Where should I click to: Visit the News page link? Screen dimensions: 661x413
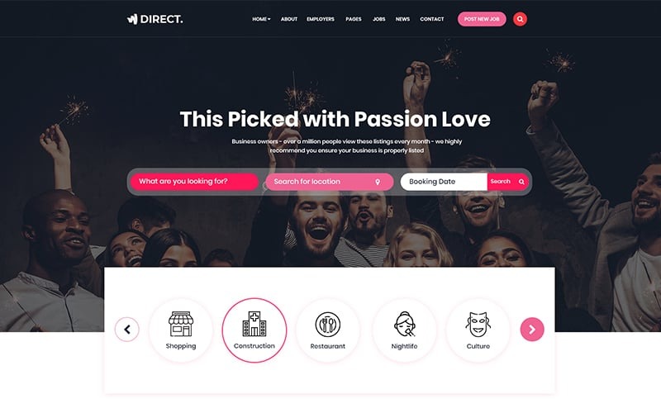coord(402,19)
